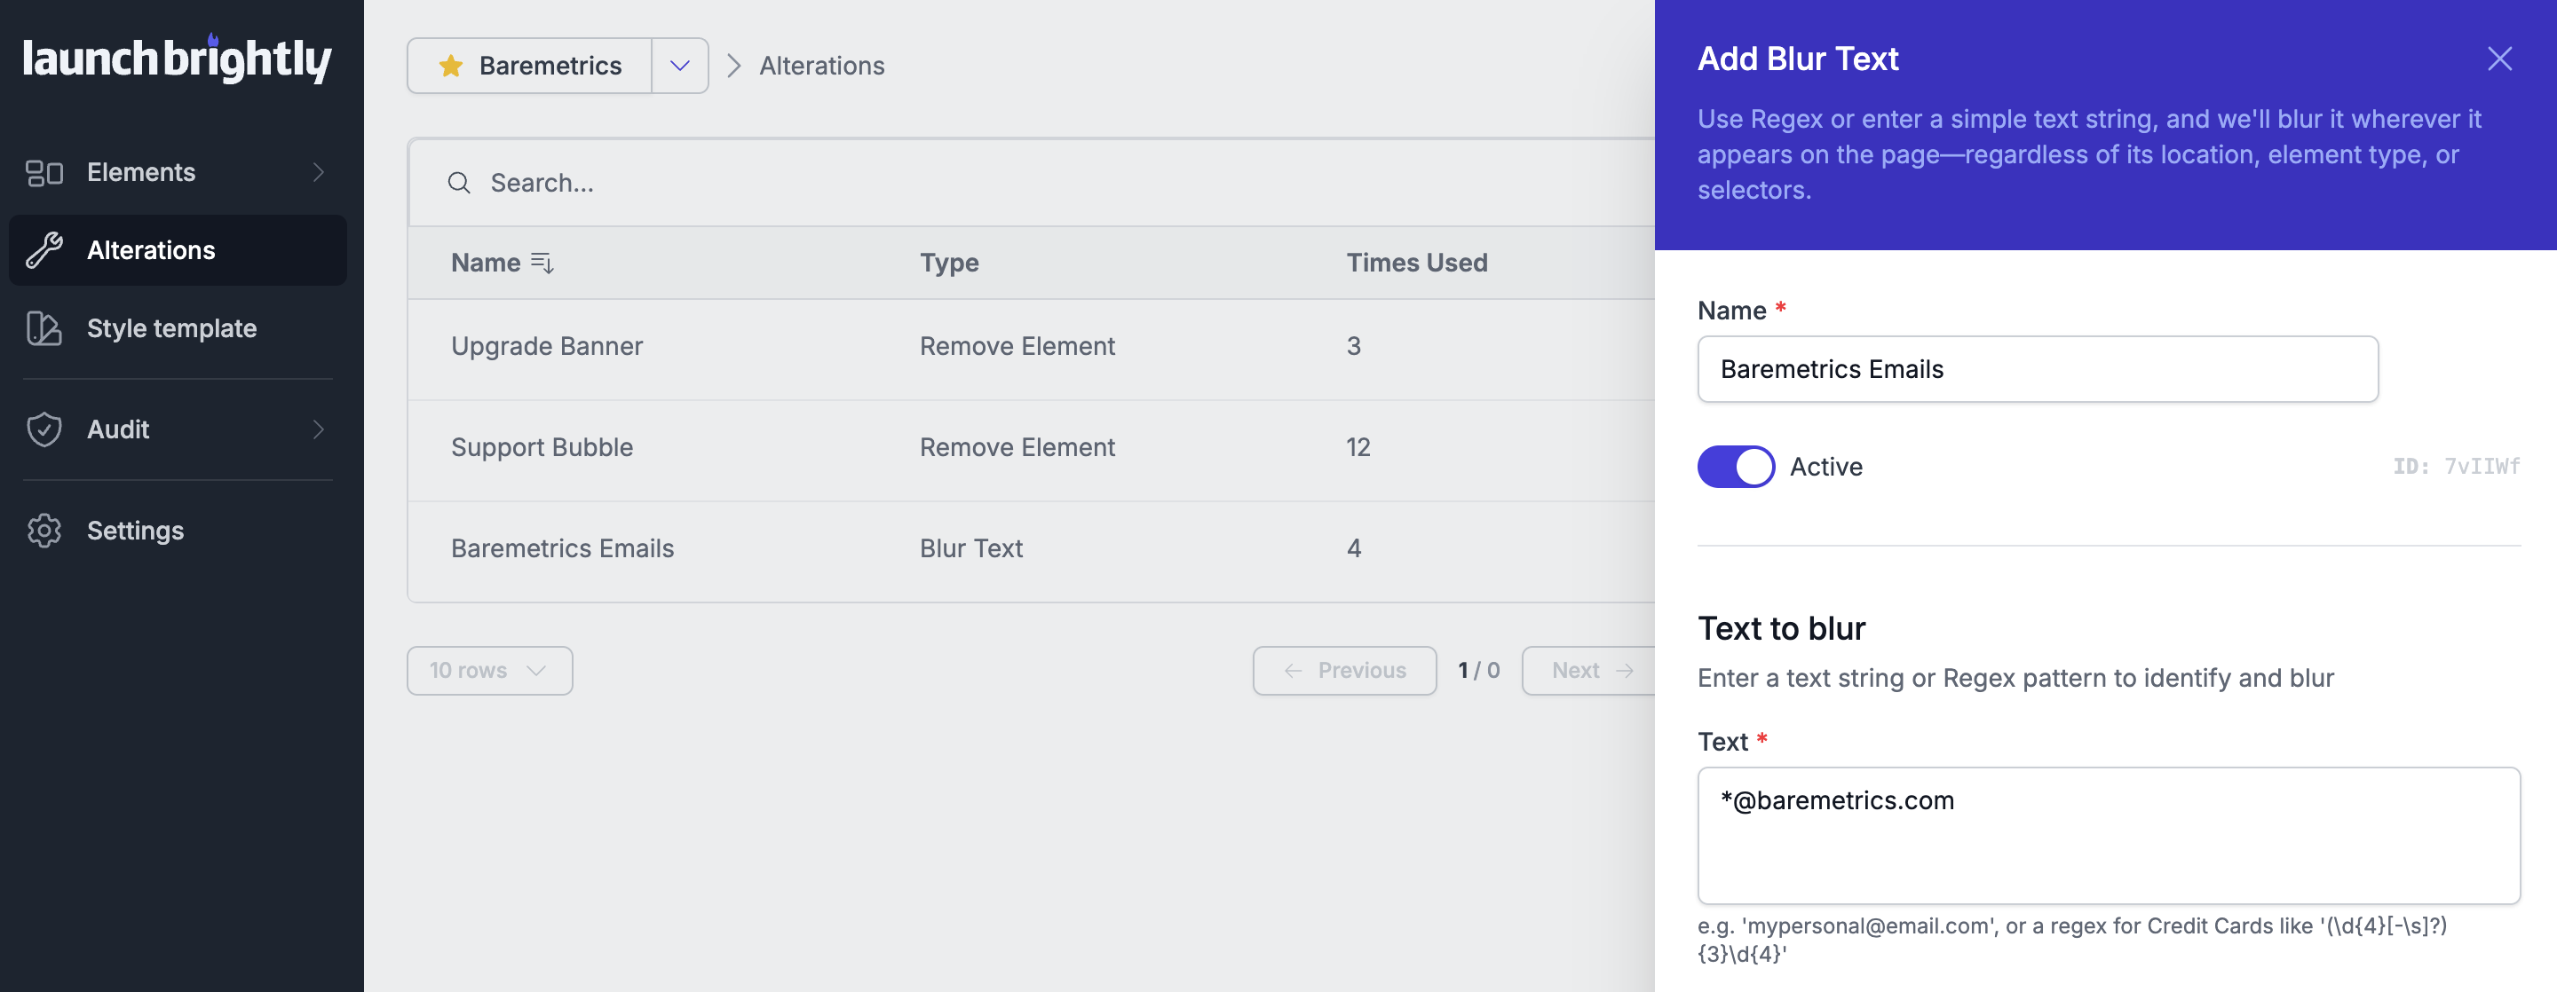Open Elements in the sidebar

click(178, 173)
